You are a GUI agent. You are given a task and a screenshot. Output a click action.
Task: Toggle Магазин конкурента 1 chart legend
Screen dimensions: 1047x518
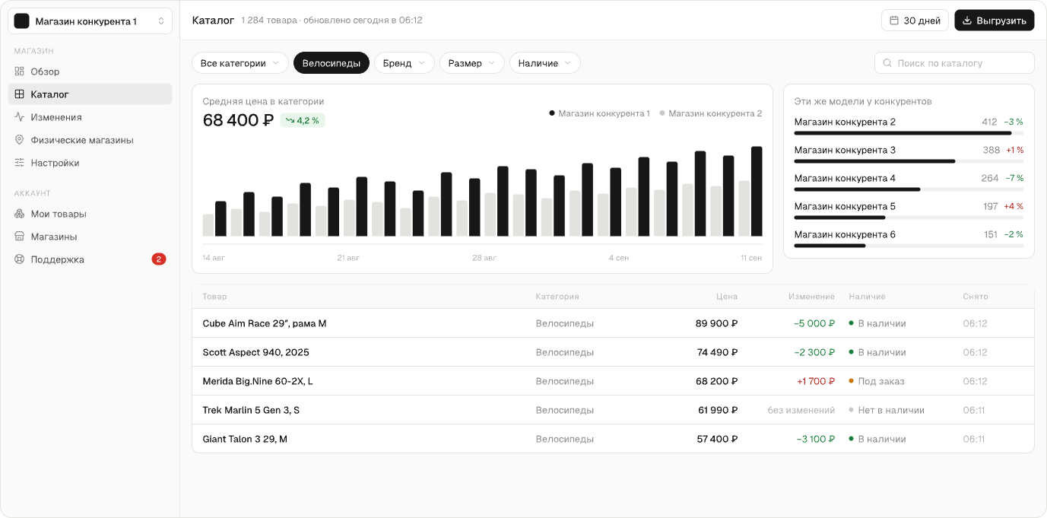pyautogui.click(x=599, y=113)
